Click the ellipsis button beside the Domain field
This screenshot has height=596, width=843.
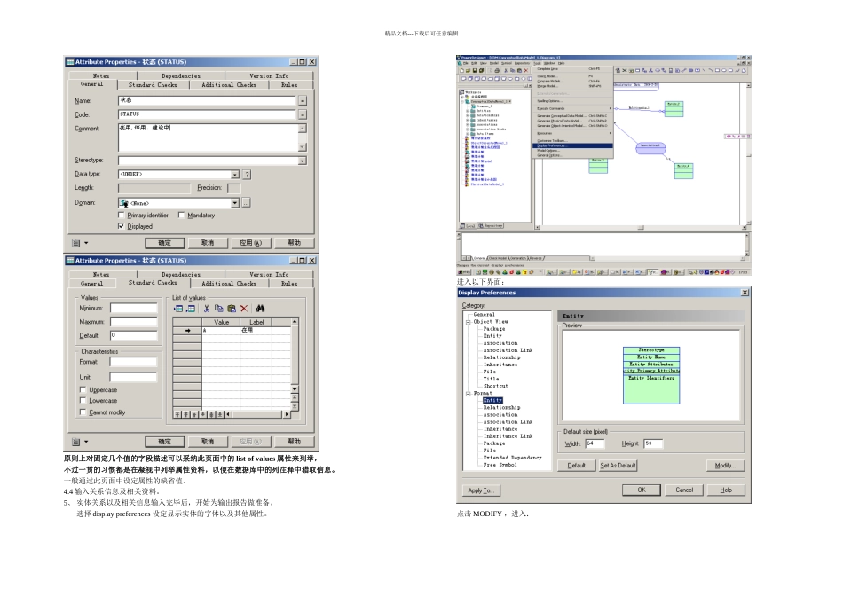pyautogui.click(x=246, y=202)
